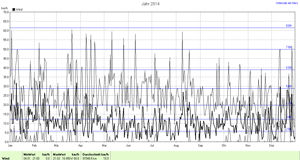Click the 70.0 value on the y-axis

tap(5, 12)
